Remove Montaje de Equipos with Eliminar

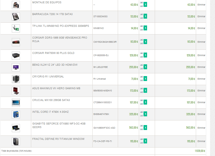click(x=201, y=5)
